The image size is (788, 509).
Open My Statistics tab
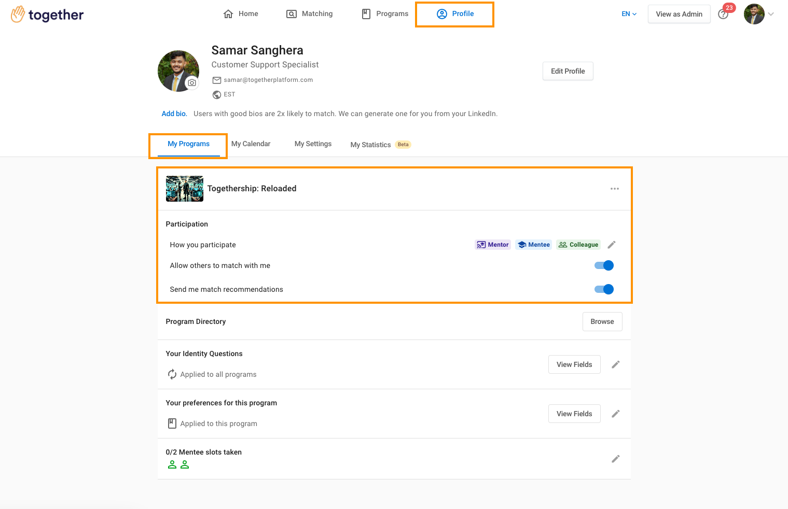coord(370,145)
